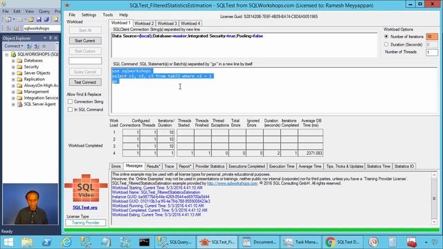Select the Duration (Seconds) radio button
The image size is (443, 249).
(x=386, y=44)
